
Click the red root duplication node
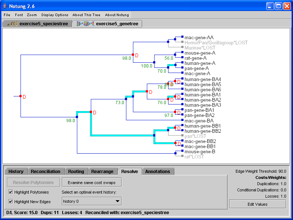point(21,96)
